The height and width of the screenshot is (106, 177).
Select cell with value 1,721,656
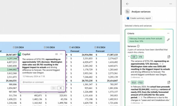click(x=113, y=103)
